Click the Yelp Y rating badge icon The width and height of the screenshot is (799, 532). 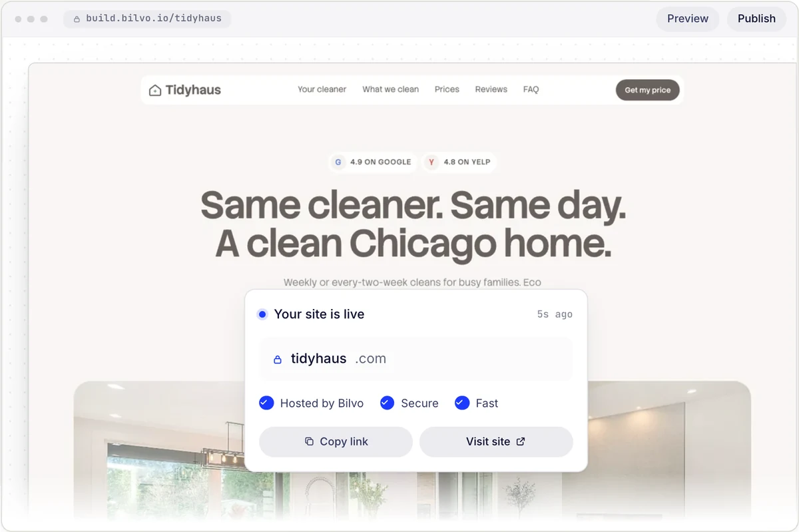[431, 162]
